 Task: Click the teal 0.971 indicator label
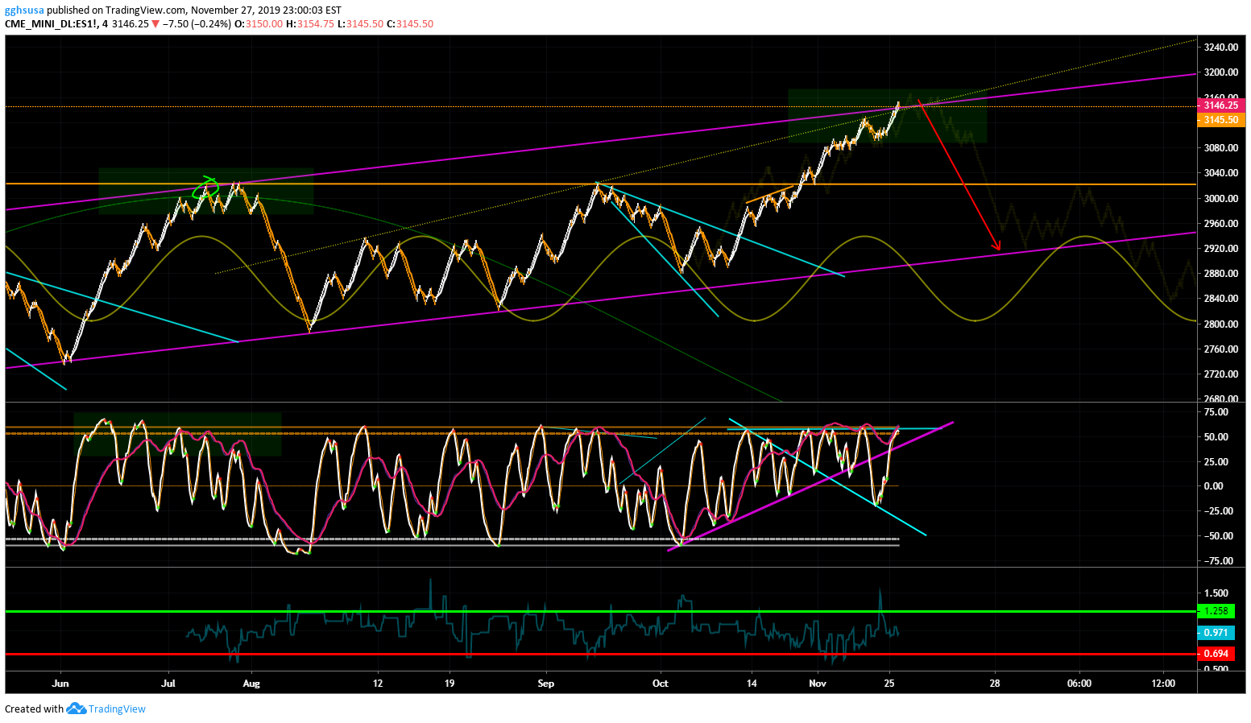click(x=1216, y=633)
